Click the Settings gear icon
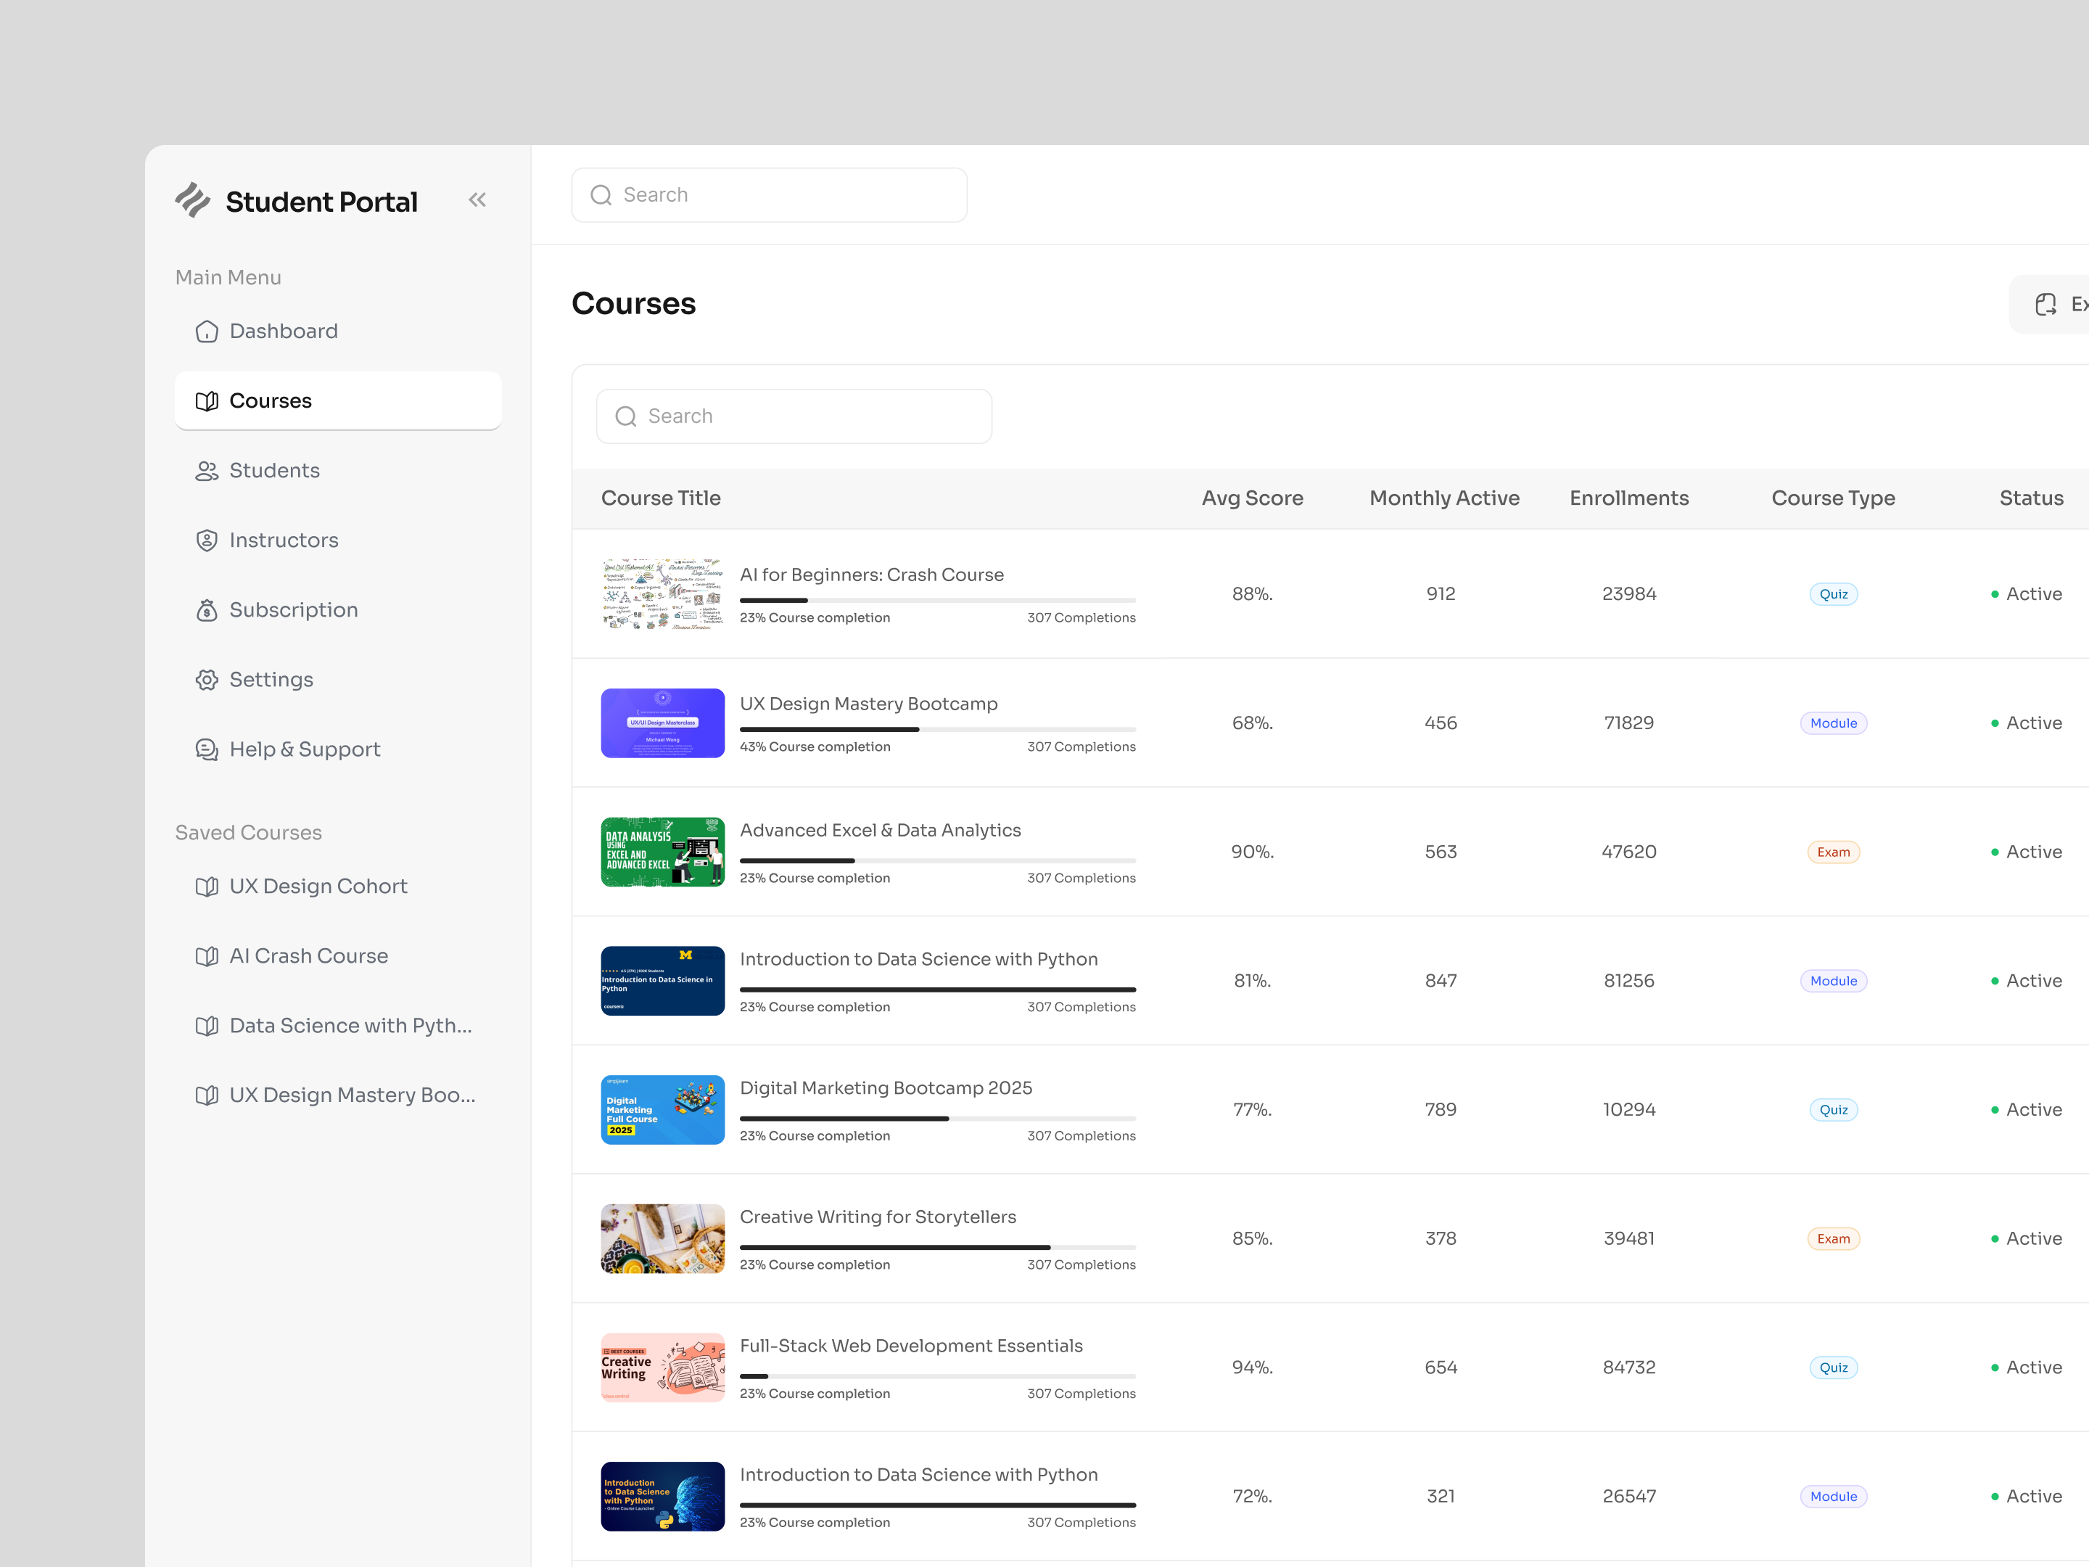This screenshot has width=2089, height=1567. click(207, 679)
